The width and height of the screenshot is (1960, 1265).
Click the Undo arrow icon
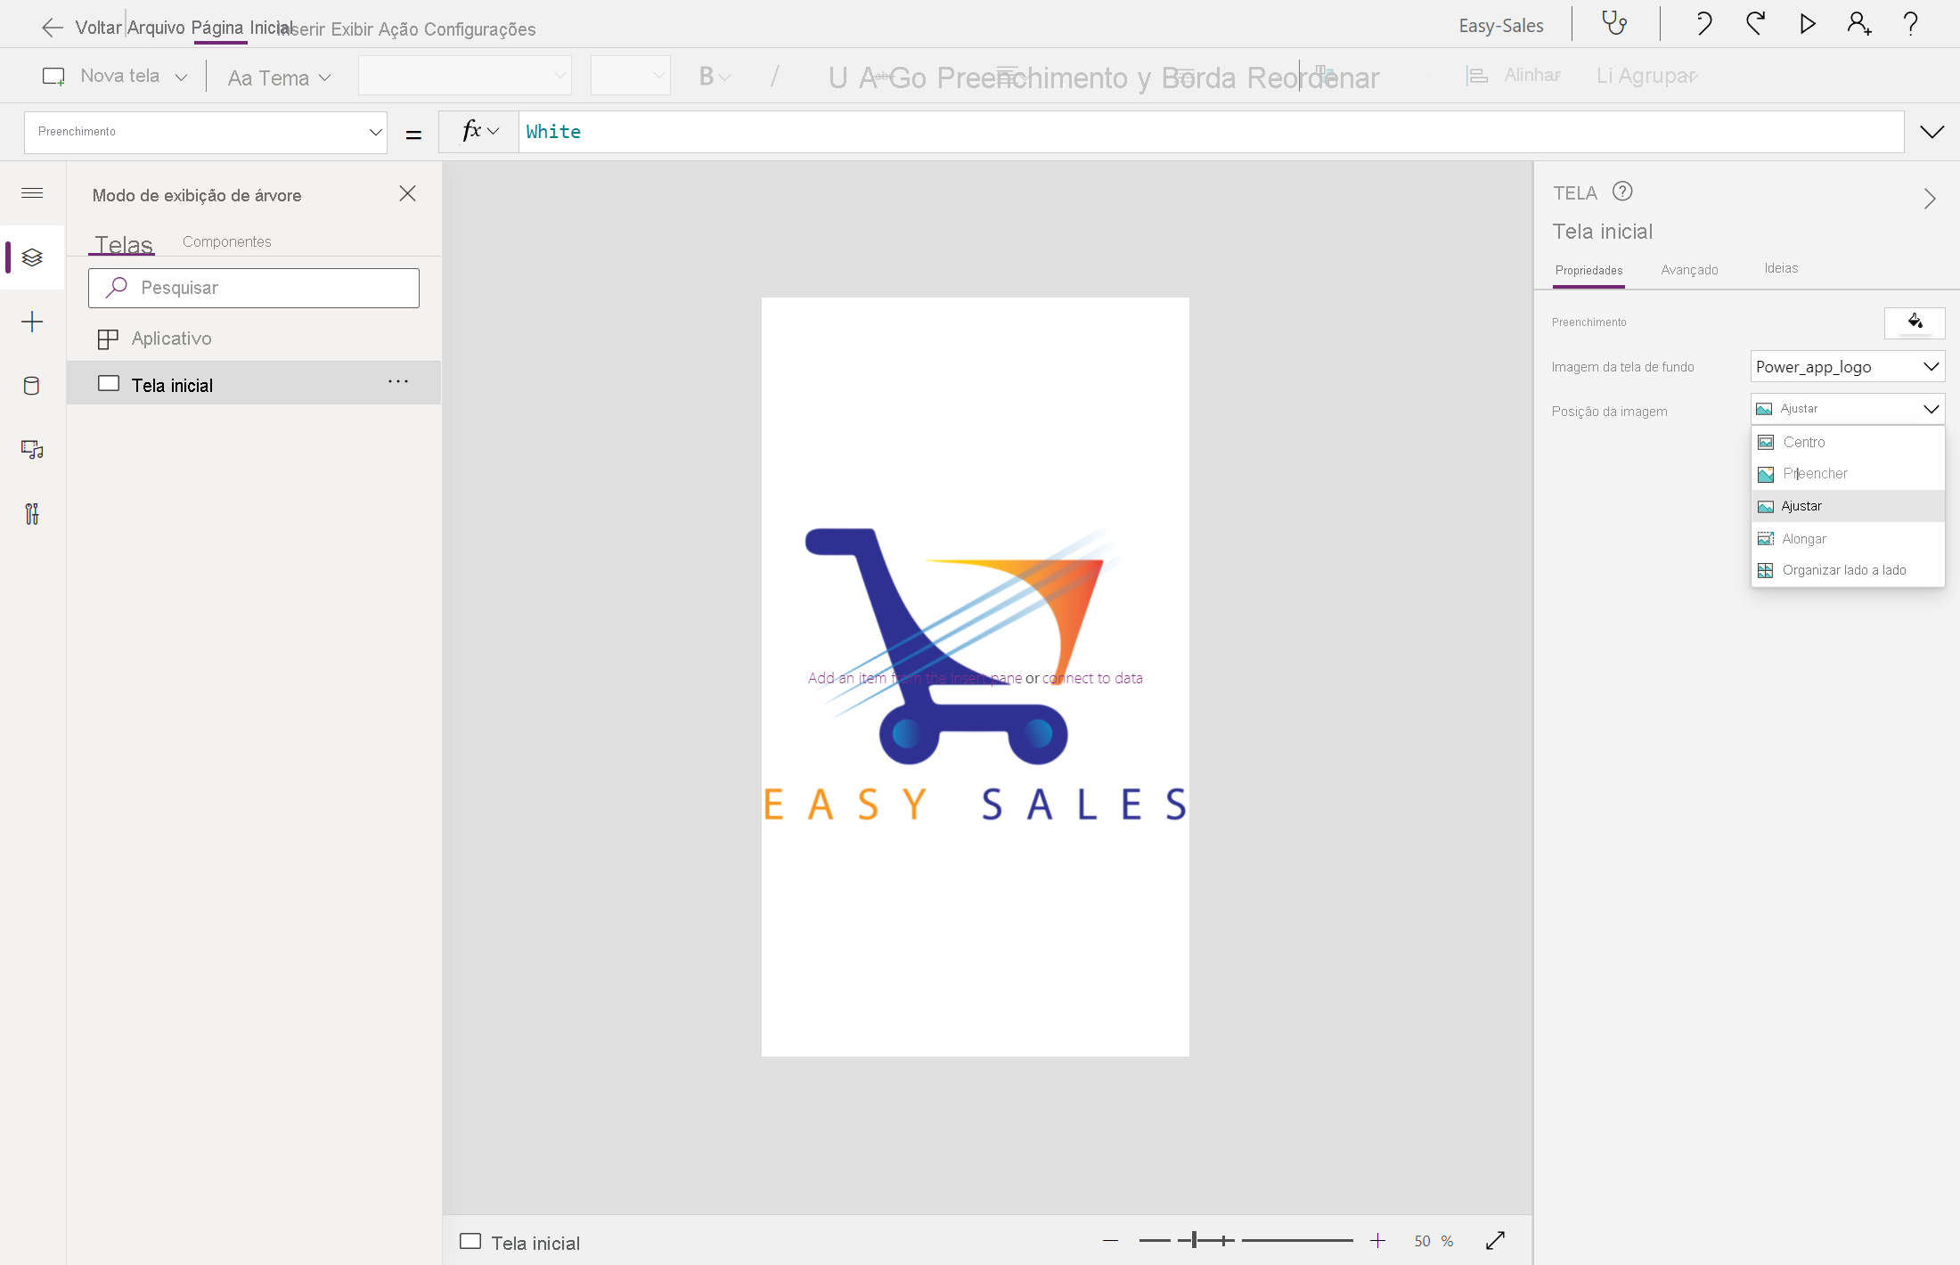(x=1703, y=23)
